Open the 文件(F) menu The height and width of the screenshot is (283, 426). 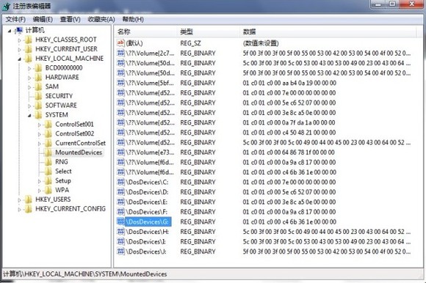[x=15, y=19]
